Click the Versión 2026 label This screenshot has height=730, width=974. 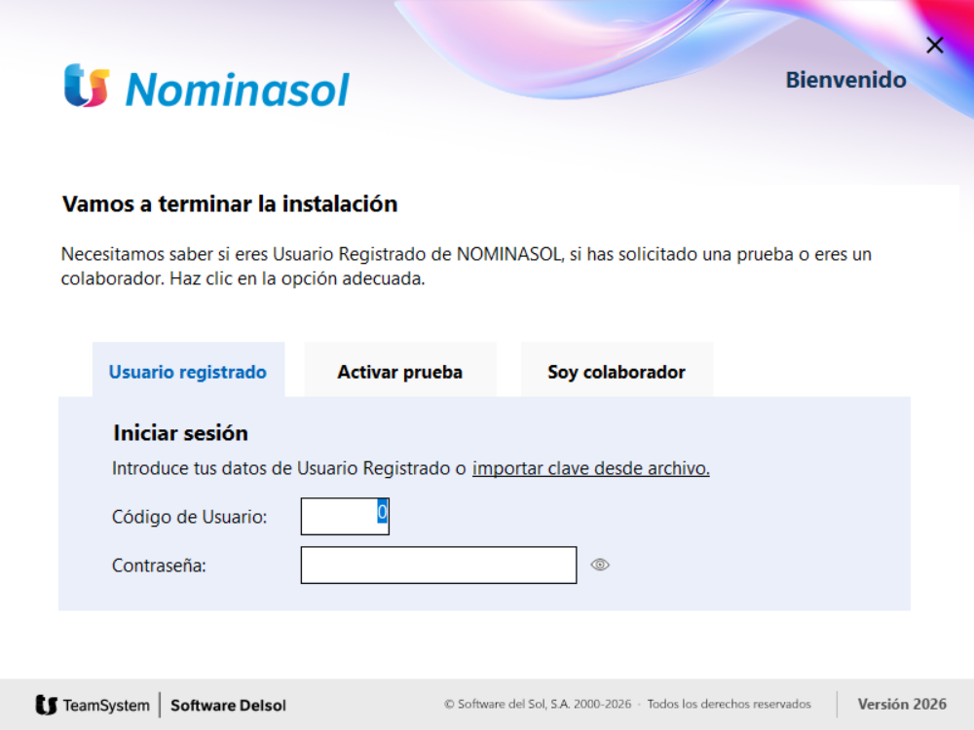pos(902,704)
